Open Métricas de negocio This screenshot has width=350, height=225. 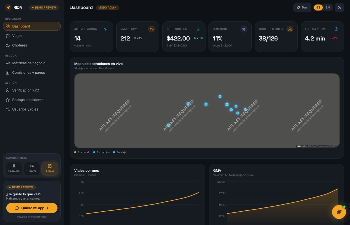click(32, 63)
